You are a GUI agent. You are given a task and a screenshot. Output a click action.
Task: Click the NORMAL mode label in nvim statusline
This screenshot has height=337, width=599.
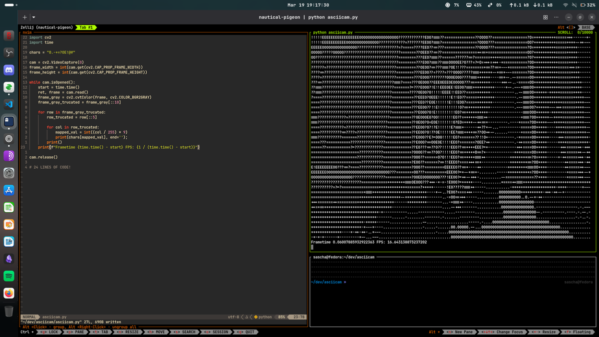tap(29, 317)
